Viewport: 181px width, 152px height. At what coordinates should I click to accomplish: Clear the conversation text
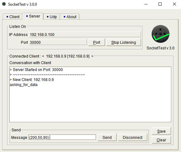point(161,140)
